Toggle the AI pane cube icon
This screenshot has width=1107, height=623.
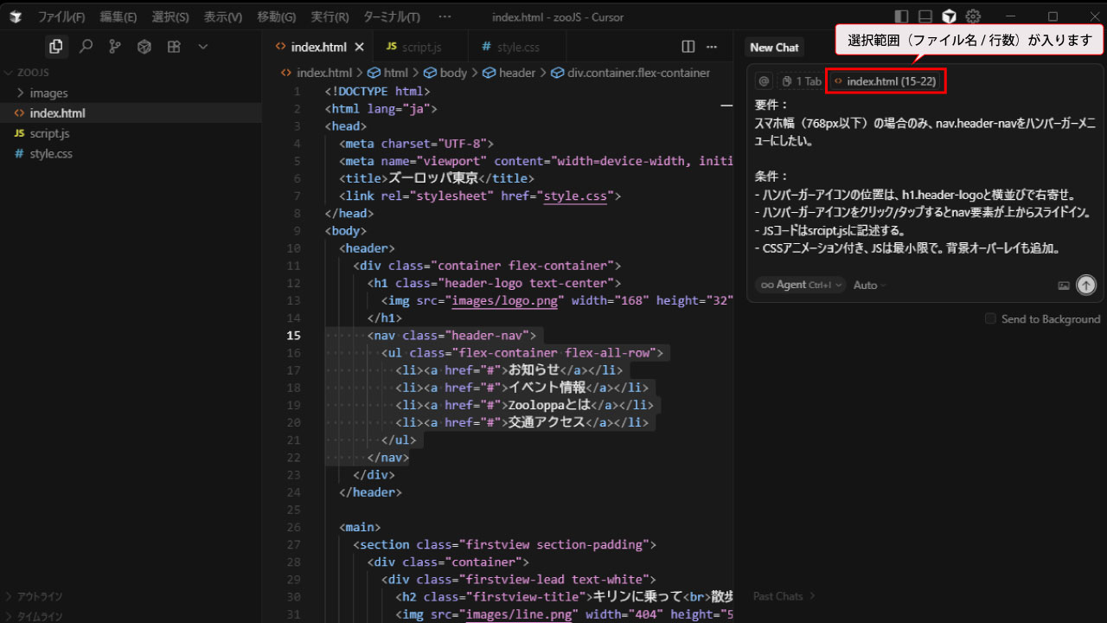pyautogui.click(x=950, y=16)
